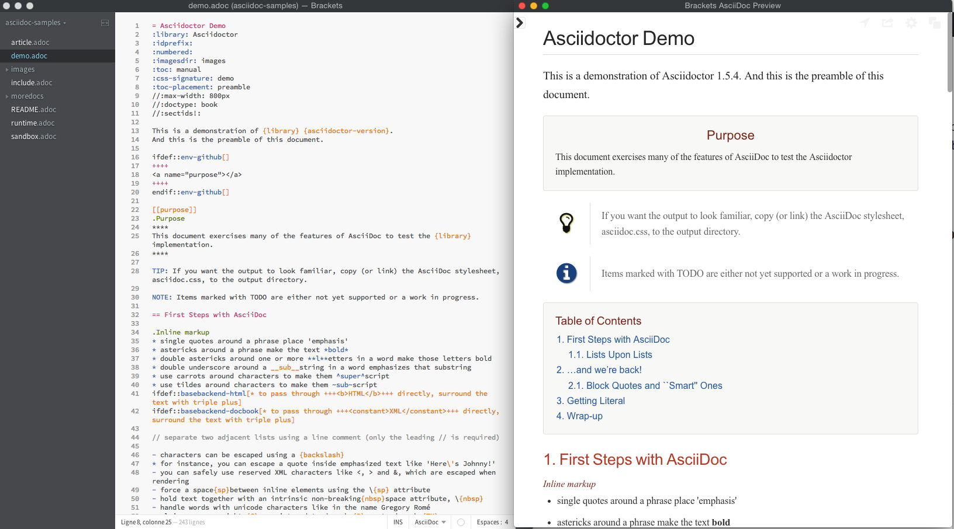Click the faded share/export icon in preview
954x529 pixels.
pyautogui.click(x=887, y=23)
